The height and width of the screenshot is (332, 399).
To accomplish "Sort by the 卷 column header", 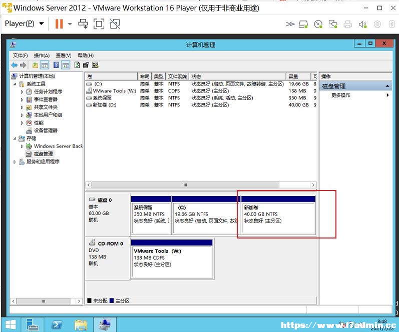I will (112, 76).
